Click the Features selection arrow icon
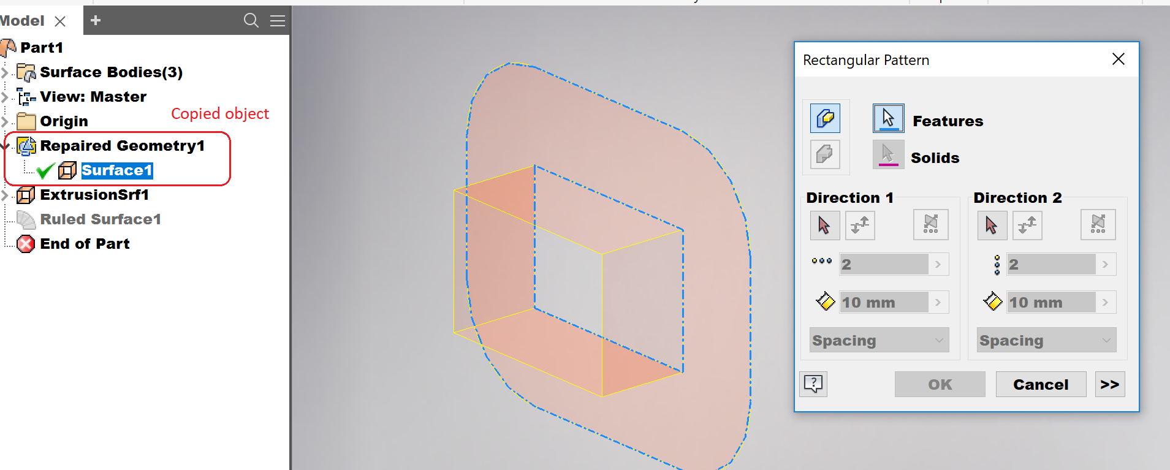Viewport: 1170px width, 470px height. pyautogui.click(x=888, y=118)
